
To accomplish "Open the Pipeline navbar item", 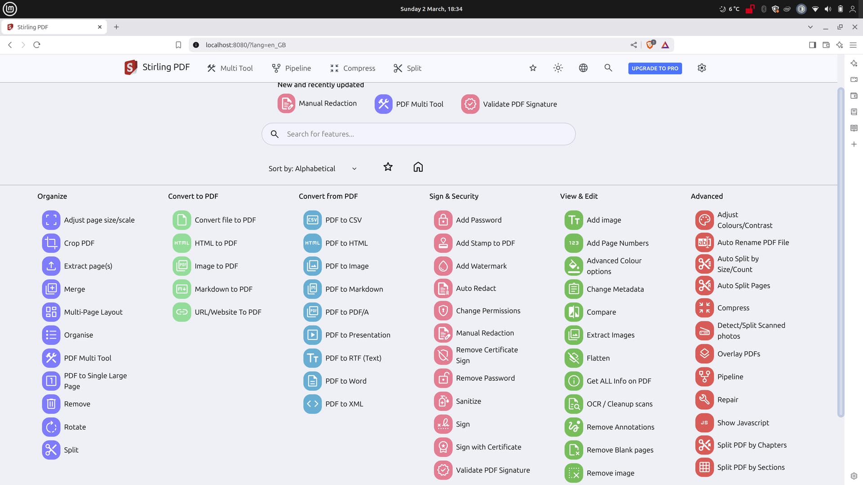I will coord(291,68).
